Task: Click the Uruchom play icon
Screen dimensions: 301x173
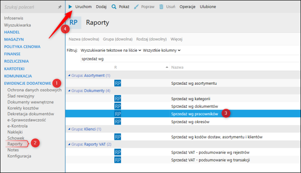Action: click(x=70, y=7)
